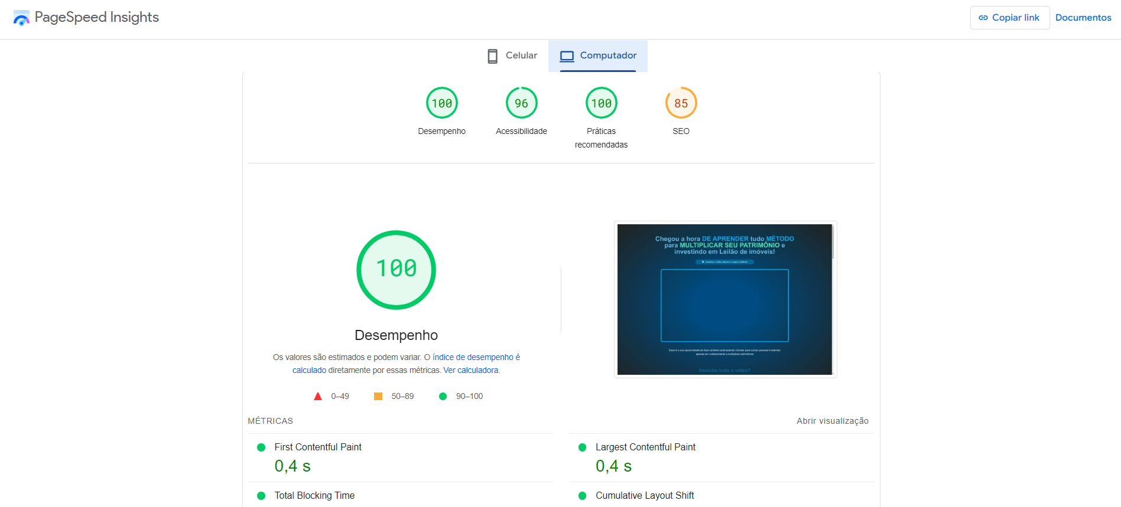Click the orange square 50–89 legend swatch
The width and height of the screenshot is (1121, 507).
pyautogui.click(x=378, y=397)
